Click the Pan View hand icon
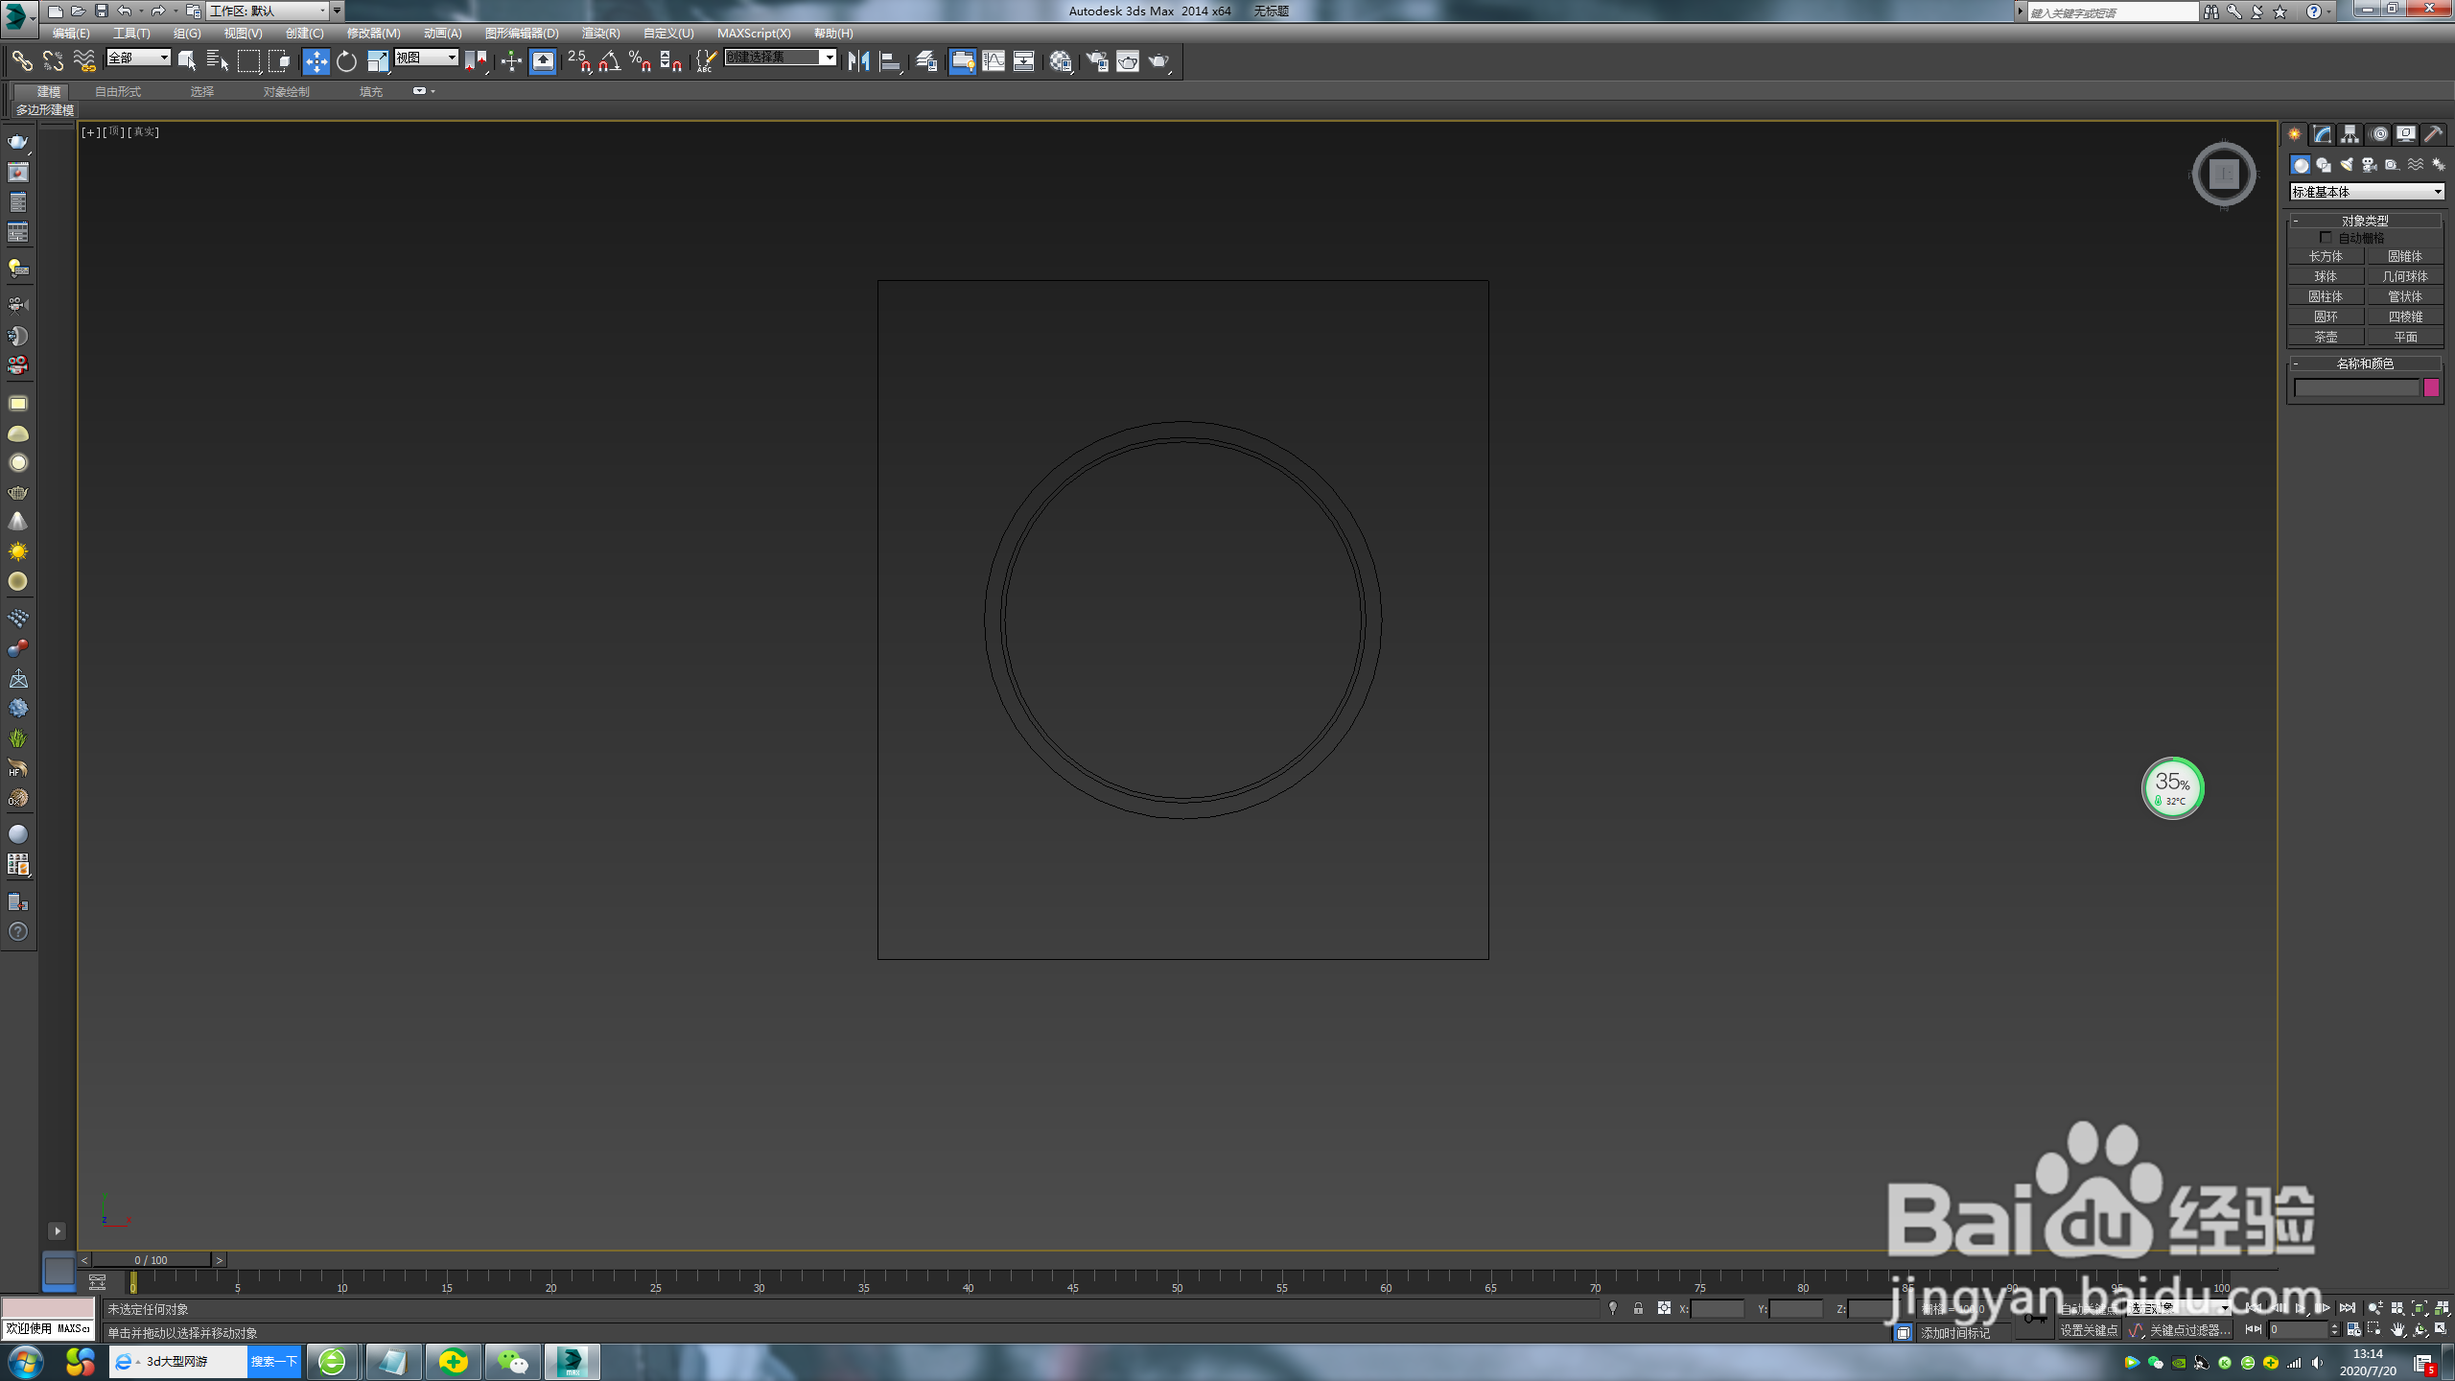Viewport: 2455px width, 1381px height. pyautogui.click(x=2397, y=1329)
